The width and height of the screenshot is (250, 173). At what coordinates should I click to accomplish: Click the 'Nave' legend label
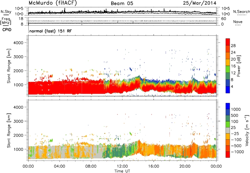[x=238, y=22]
